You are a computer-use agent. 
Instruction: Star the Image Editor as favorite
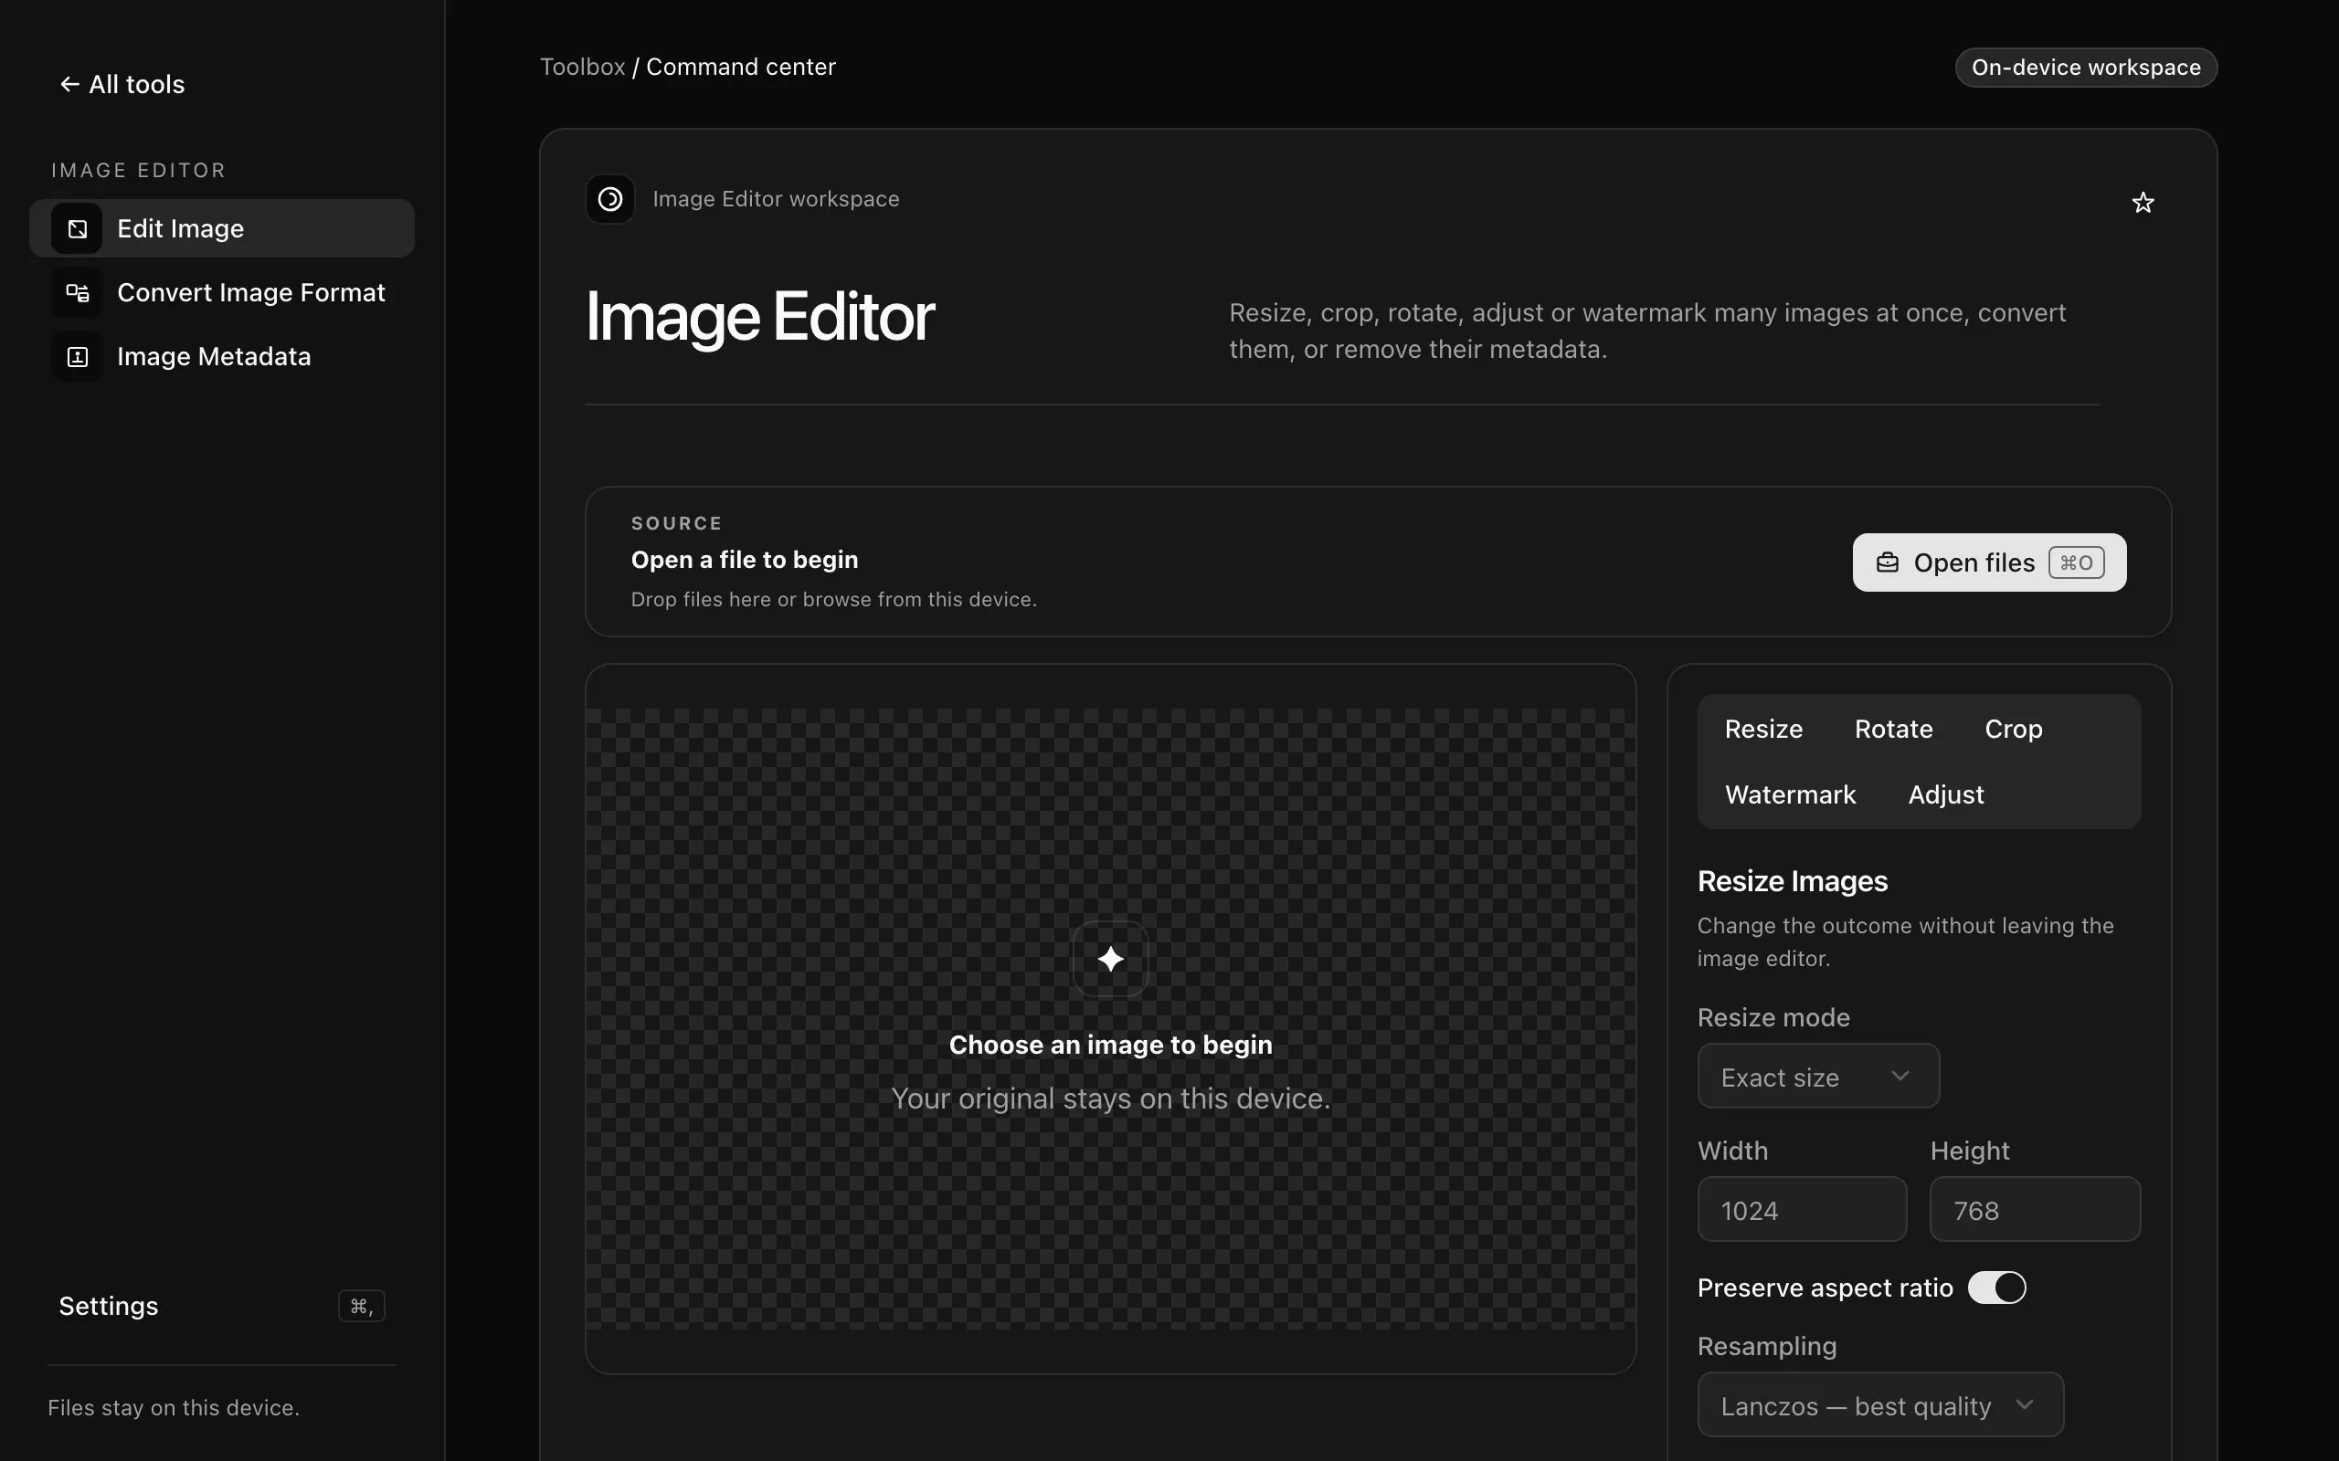click(2143, 202)
